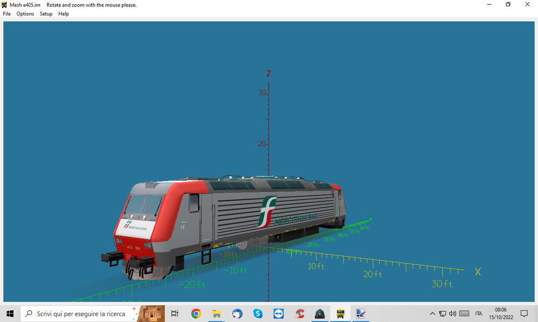Open the touch keyboard from the tray
The width and height of the screenshot is (538, 322).
pos(464,313)
